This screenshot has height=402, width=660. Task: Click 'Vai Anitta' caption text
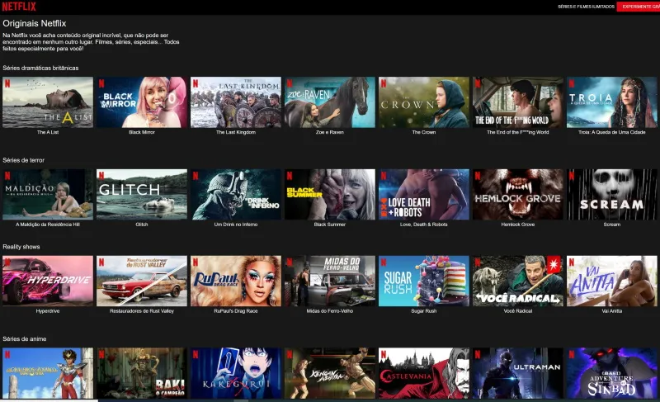point(611,311)
